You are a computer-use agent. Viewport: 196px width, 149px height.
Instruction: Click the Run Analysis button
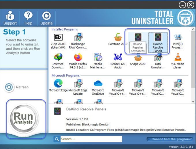[x=24, y=118]
